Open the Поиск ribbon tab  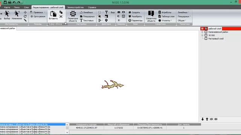(x=17, y=7)
